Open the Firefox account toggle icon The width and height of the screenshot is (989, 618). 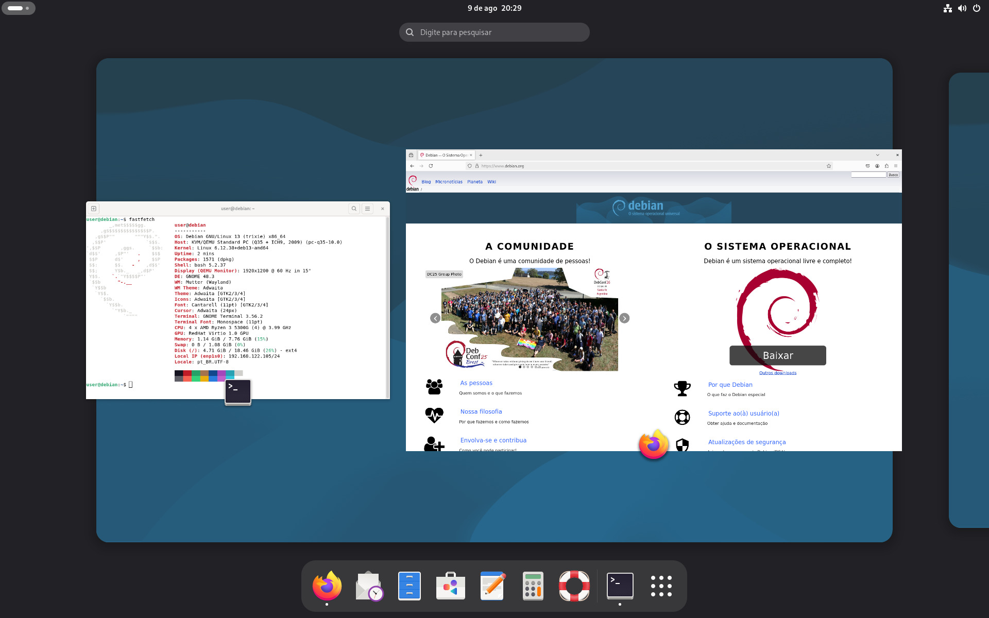tap(877, 166)
